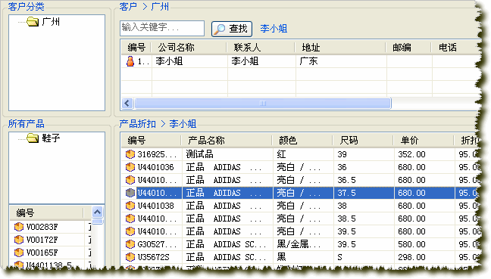Click the box icon of size 36.5 row

tap(130, 180)
